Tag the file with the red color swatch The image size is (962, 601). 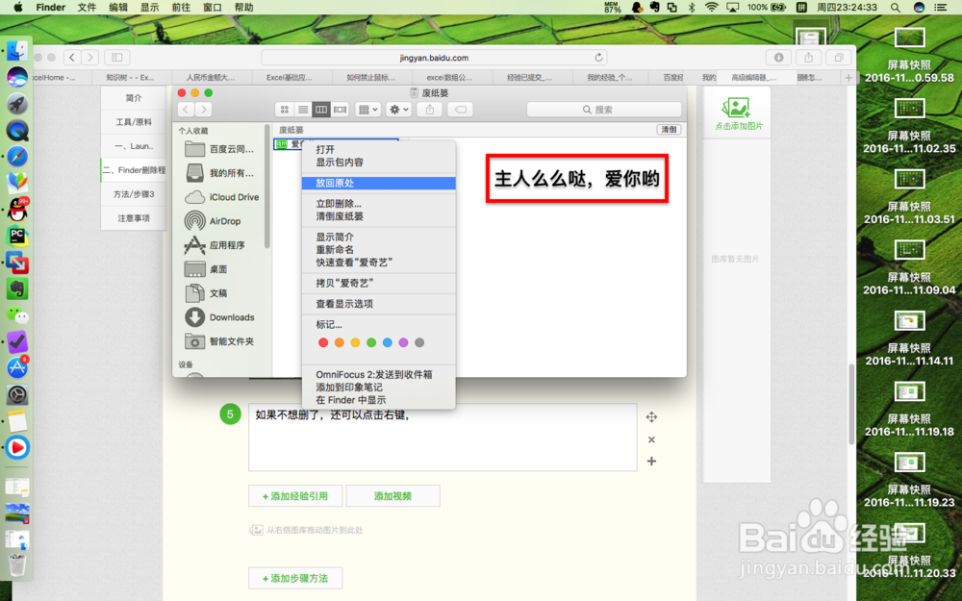(x=324, y=341)
